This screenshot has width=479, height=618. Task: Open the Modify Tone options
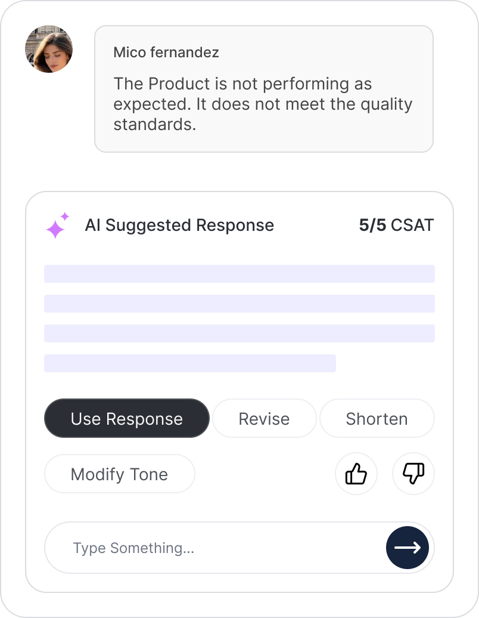[x=119, y=474]
